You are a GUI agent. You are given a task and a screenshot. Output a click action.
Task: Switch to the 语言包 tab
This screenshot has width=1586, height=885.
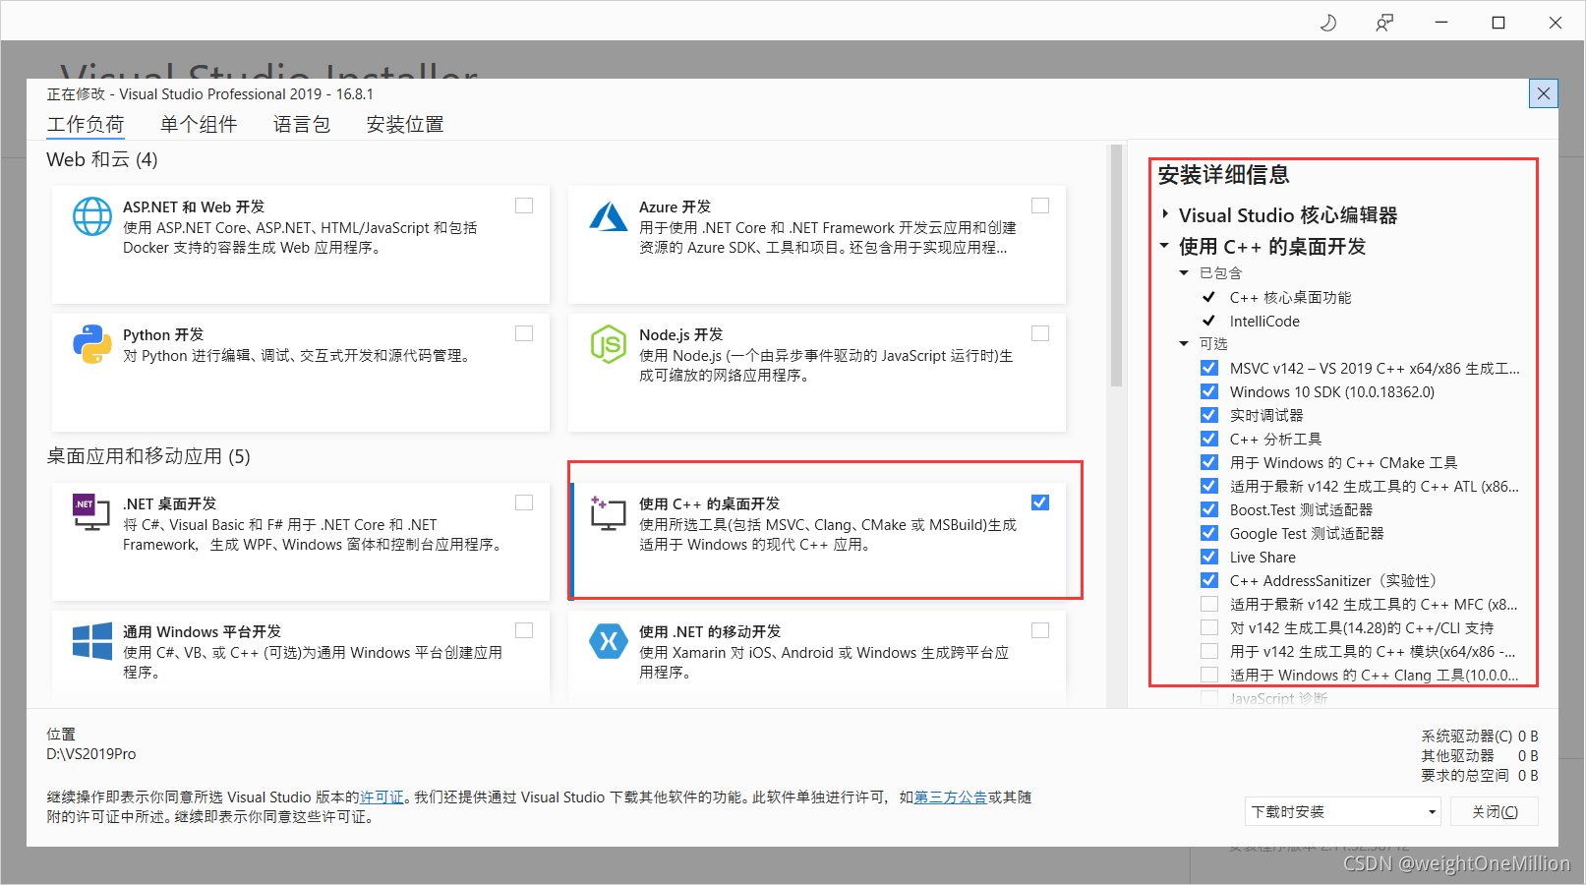tap(302, 124)
